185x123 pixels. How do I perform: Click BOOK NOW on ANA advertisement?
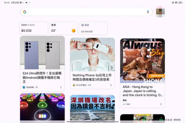[x=157, y=76]
